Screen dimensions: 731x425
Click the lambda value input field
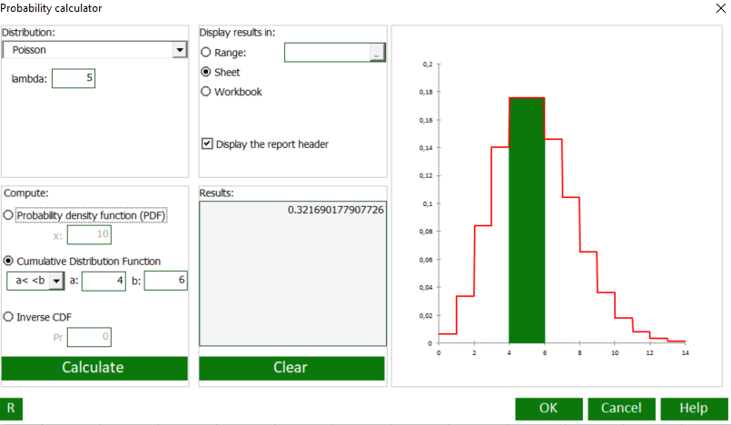tap(74, 79)
